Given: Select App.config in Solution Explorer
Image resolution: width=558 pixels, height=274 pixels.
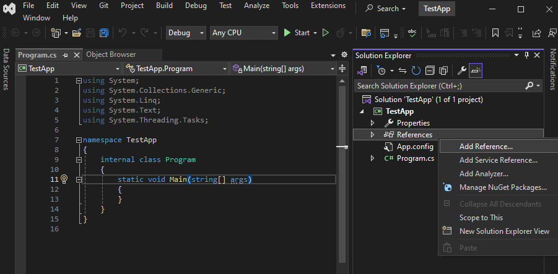Looking at the screenshot, I should pyautogui.click(x=415, y=147).
